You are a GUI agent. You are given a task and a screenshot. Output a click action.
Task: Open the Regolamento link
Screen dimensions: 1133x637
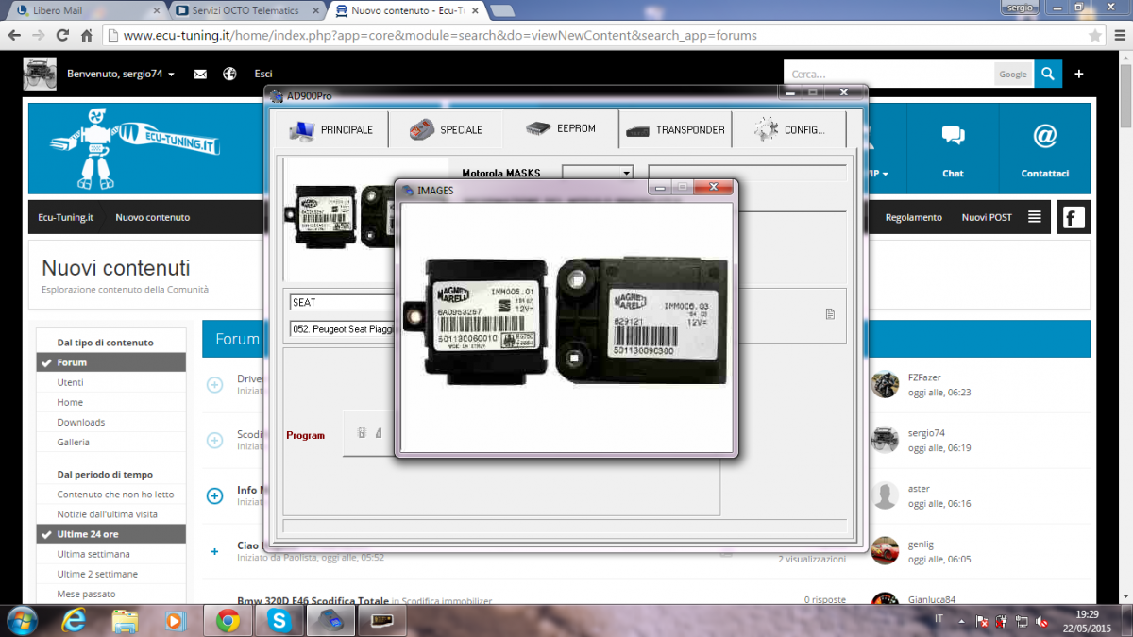pos(913,217)
